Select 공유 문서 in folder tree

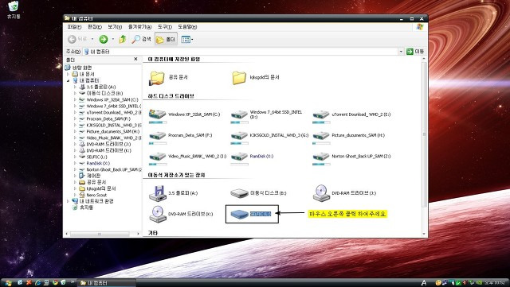(x=96, y=182)
